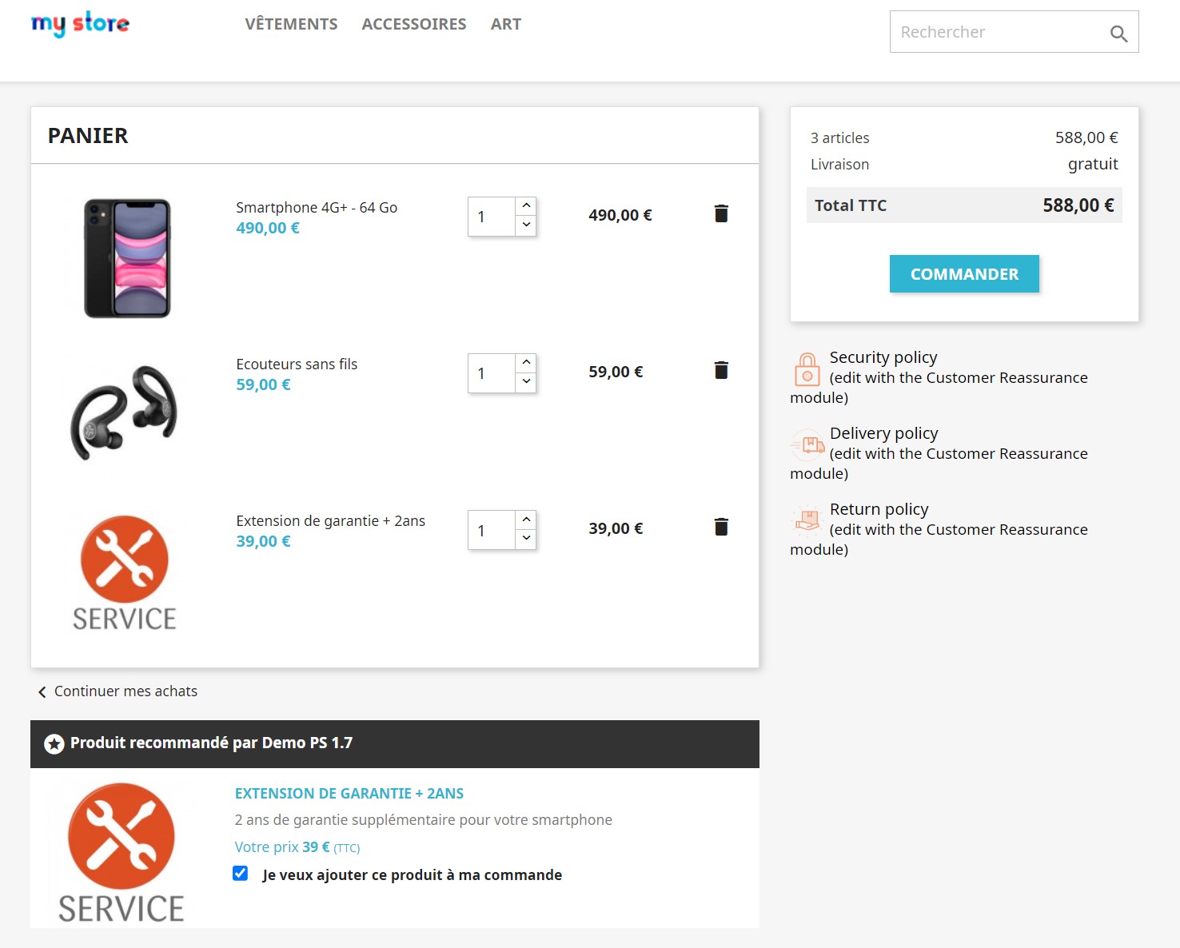Click the search magnifier icon
Image resolution: width=1180 pixels, height=948 pixels.
pyautogui.click(x=1119, y=34)
